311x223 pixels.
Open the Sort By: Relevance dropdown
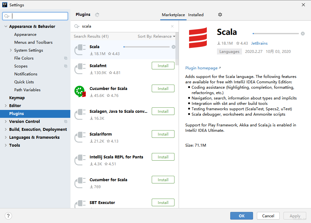pos(156,36)
